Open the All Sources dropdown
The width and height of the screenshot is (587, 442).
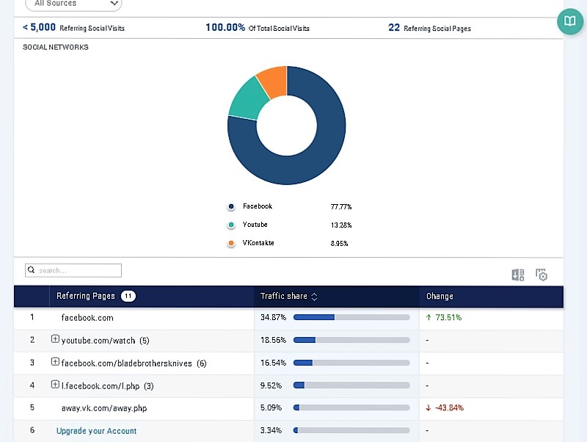[x=73, y=4]
